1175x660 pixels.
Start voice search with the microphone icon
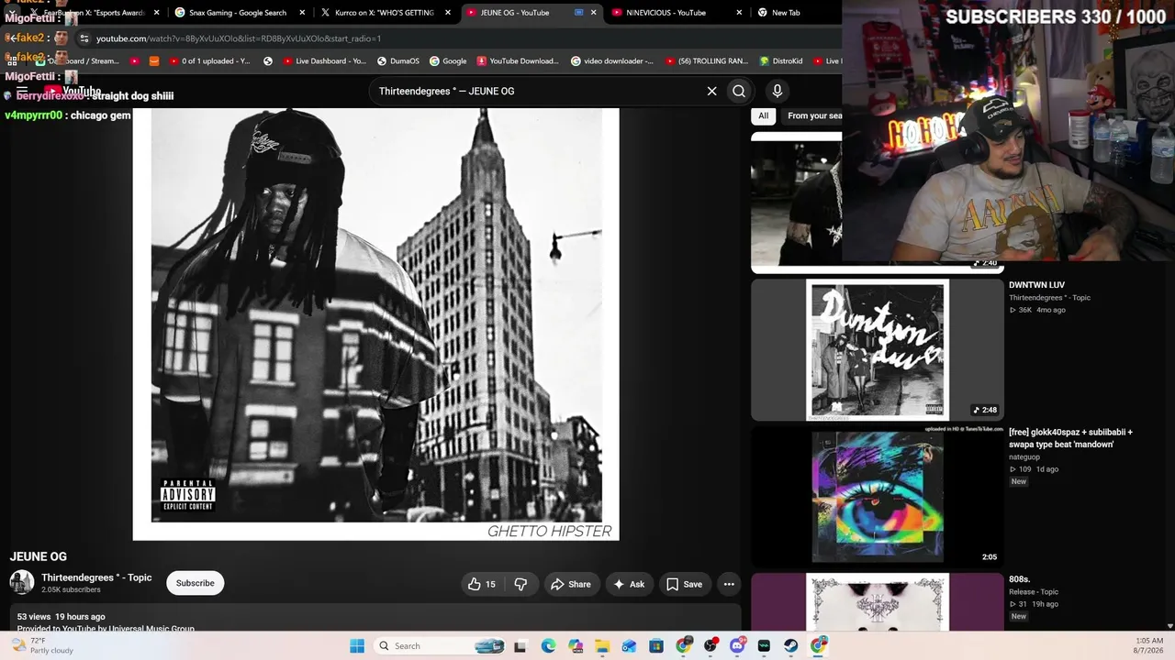(x=778, y=91)
